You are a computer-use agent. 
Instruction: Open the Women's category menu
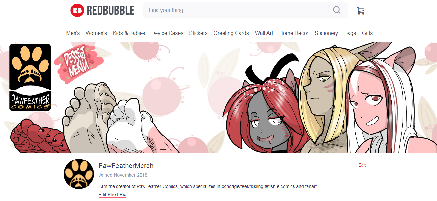pos(96,33)
